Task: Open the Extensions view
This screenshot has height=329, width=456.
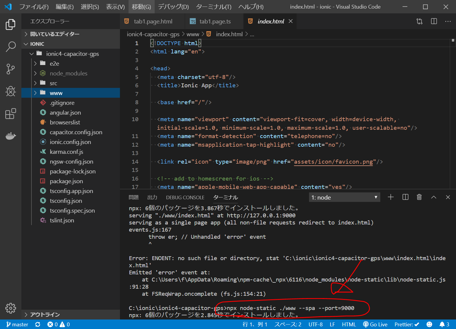Action: [x=11, y=114]
